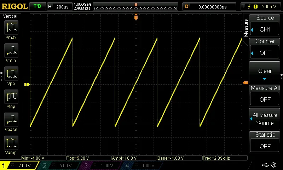Select channel 1 tab at 2.00 V
283x170 pixels.
click(19, 165)
